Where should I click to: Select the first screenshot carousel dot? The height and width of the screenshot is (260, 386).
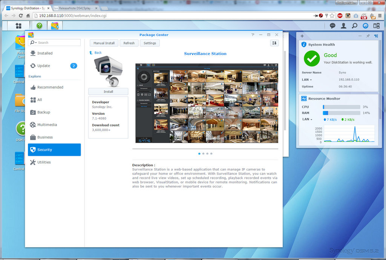click(199, 154)
